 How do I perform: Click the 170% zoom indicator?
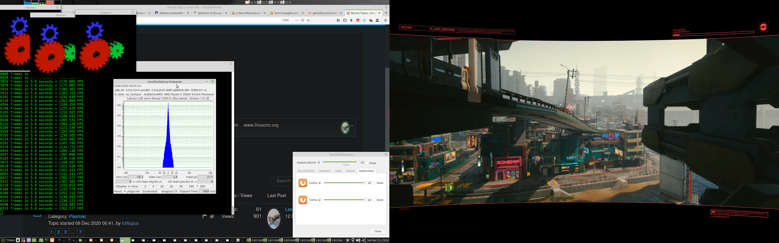[x=285, y=20]
